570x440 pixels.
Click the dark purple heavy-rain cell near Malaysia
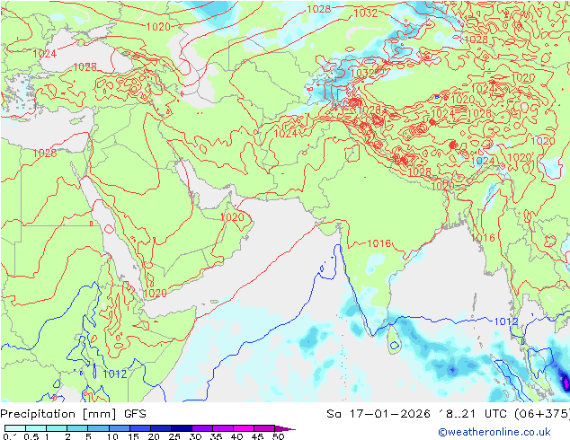565,382
